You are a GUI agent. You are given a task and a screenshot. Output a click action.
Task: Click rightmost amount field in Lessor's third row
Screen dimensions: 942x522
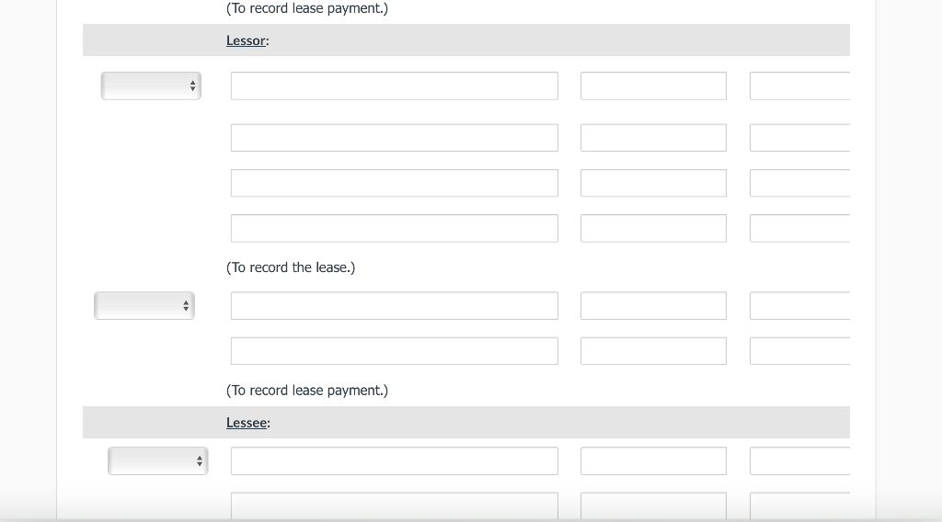pyautogui.click(x=799, y=183)
